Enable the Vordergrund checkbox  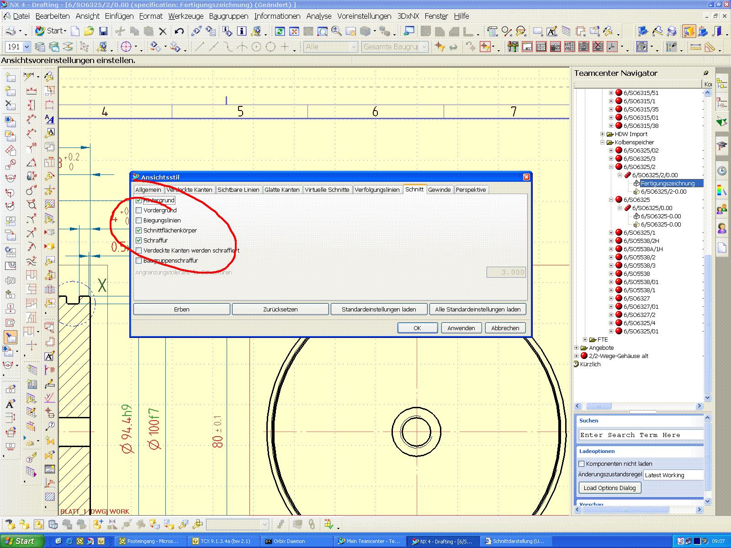click(x=139, y=210)
